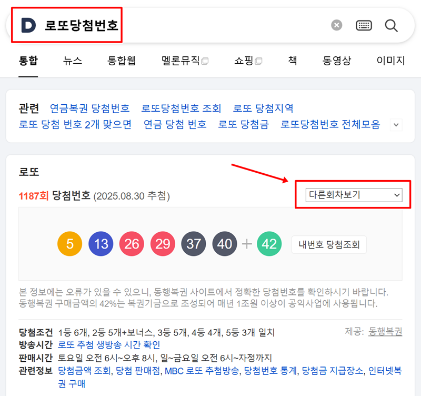
Task: Click MBC 로또 추첨방송 link
Action: (202, 371)
